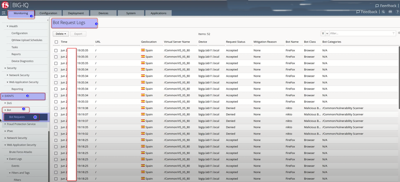Expand the DoS tree node

5,103
